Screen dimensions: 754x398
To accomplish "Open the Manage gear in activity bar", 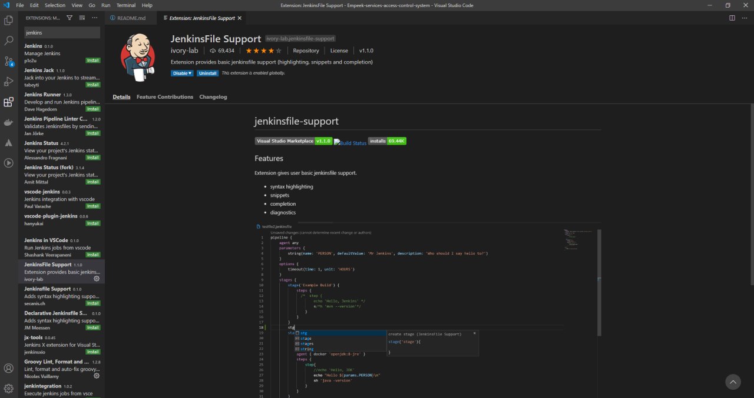I will click(x=9, y=388).
